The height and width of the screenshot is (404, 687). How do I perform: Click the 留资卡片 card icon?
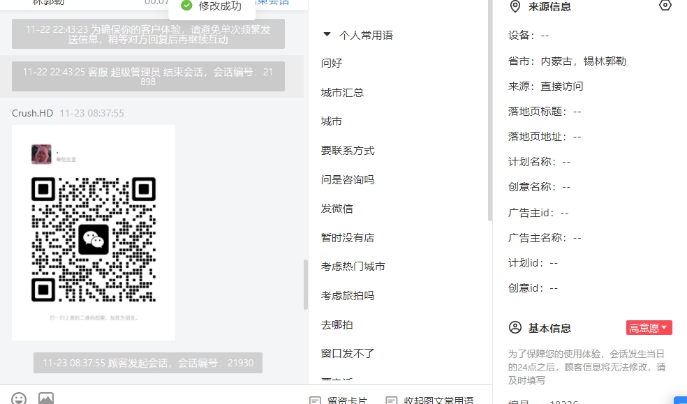click(x=315, y=400)
